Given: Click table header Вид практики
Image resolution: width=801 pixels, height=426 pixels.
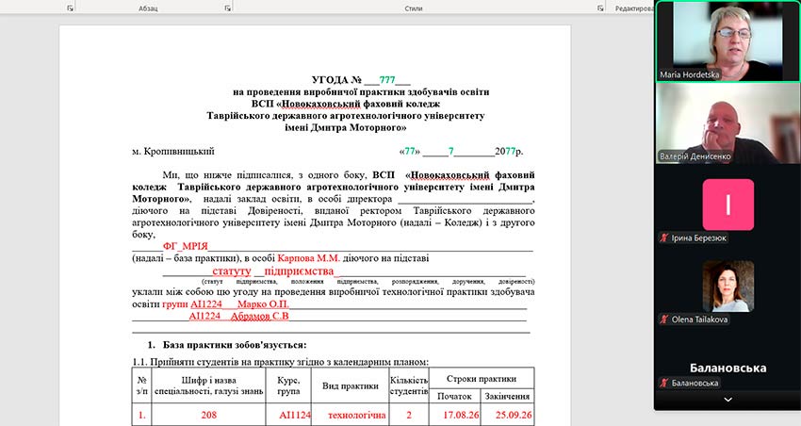Looking at the screenshot, I should pyautogui.click(x=350, y=386).
